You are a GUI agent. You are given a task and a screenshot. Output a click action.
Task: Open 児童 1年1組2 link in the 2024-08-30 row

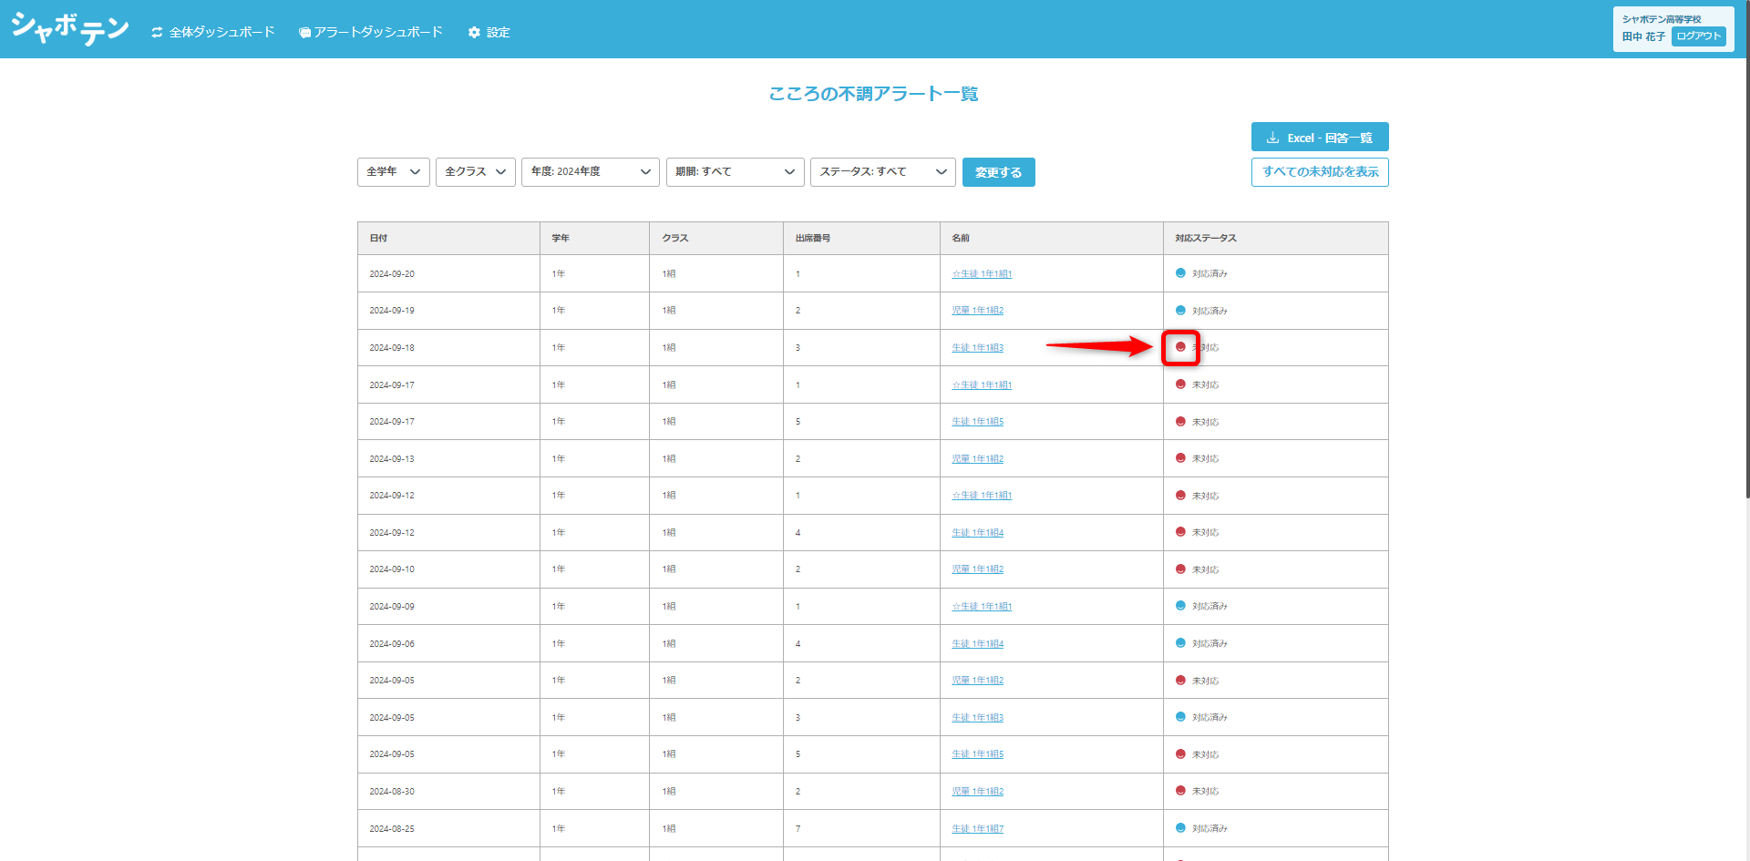[978, 792]
